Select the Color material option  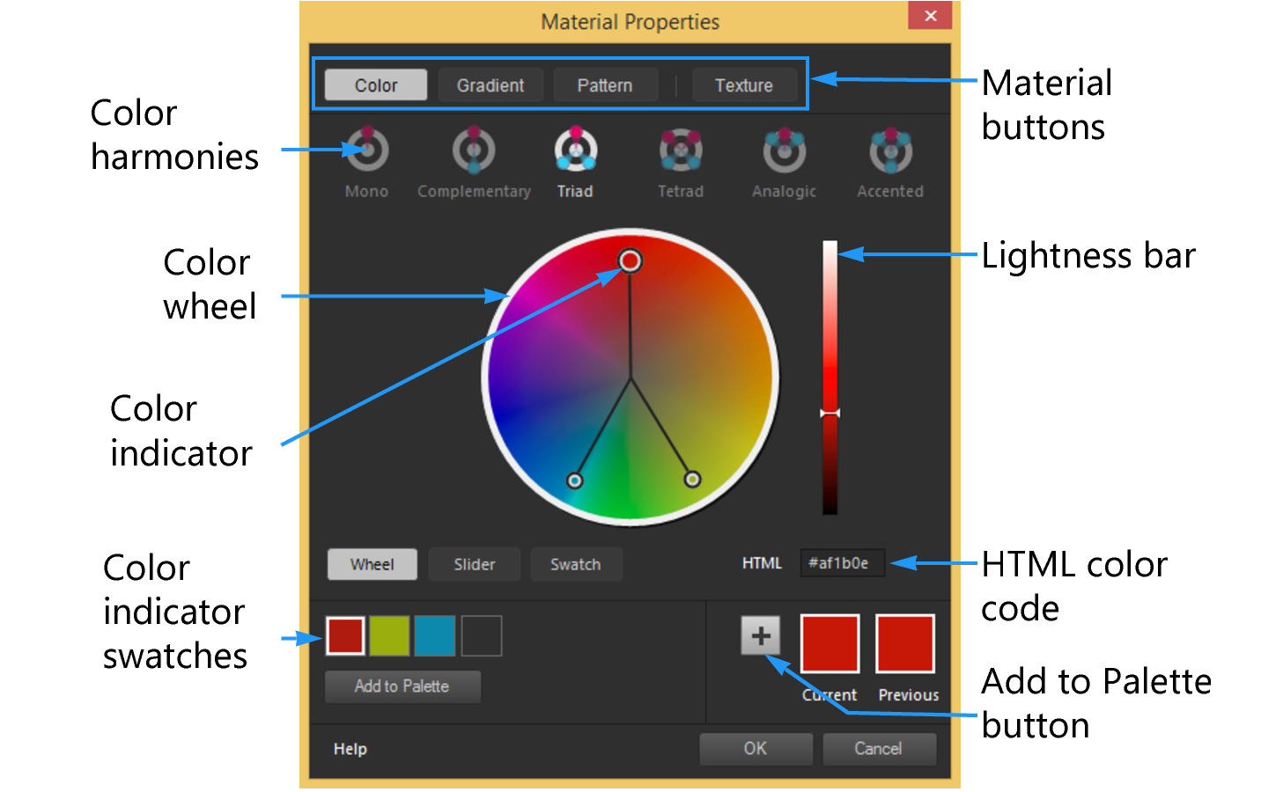click(375, 84)
